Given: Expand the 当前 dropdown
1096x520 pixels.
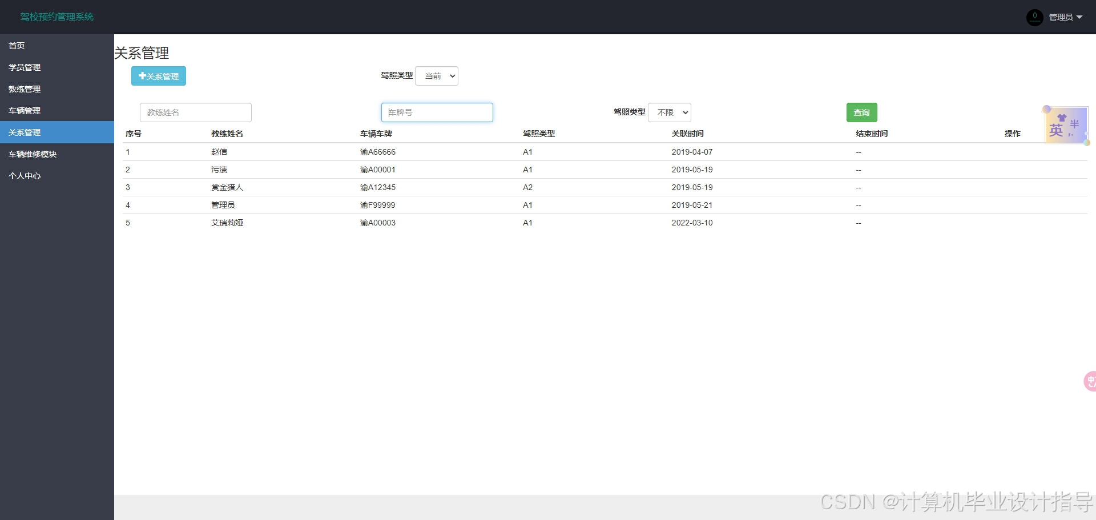Looking at the screenshot, I should click(x=437, y=76).
